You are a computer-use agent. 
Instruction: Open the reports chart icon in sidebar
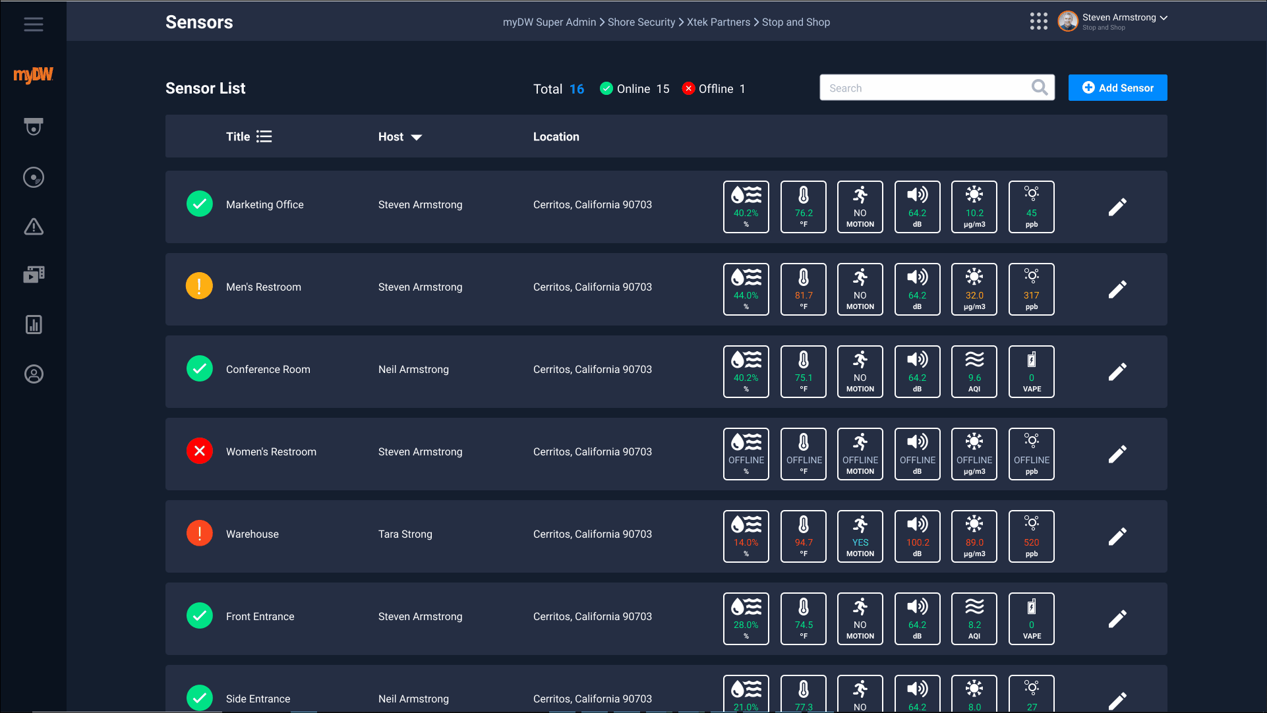click(x=34, y=324)
